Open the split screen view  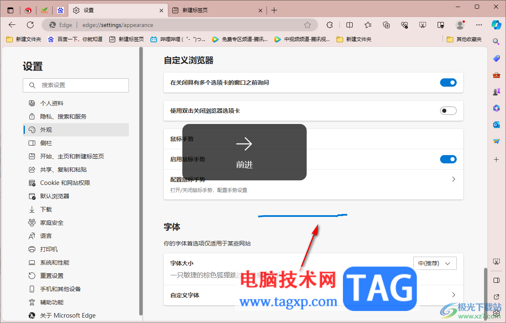tap(349, 25)
